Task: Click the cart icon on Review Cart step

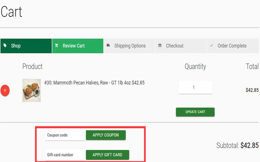Action: coord(57,45)
